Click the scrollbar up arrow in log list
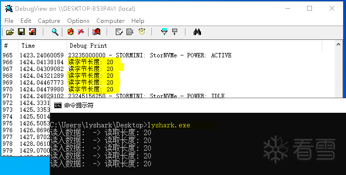Viewport: 346px width, 175px height. [x=339, y=45]
